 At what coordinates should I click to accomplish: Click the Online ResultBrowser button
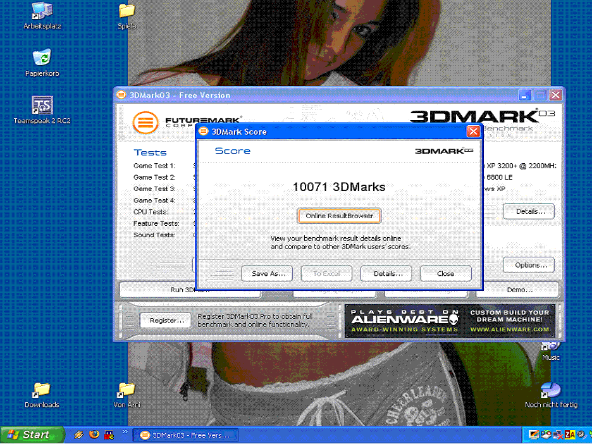pyautogui.click(x=339, y=216)
